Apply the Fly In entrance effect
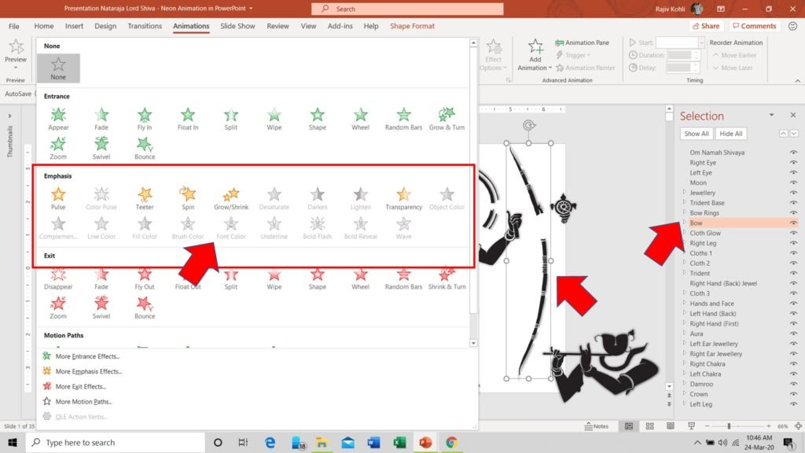The image size is (805, 453). 145,119
